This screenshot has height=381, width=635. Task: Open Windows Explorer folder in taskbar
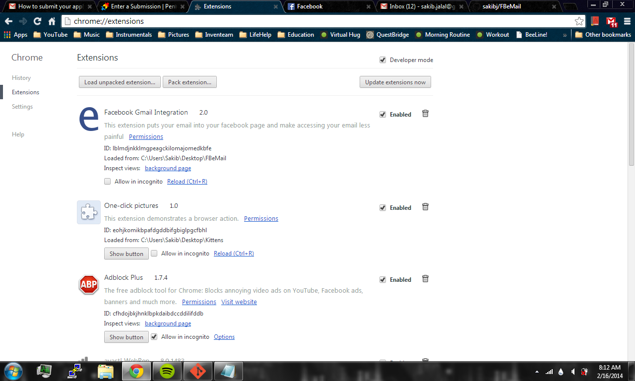(106, 371)
